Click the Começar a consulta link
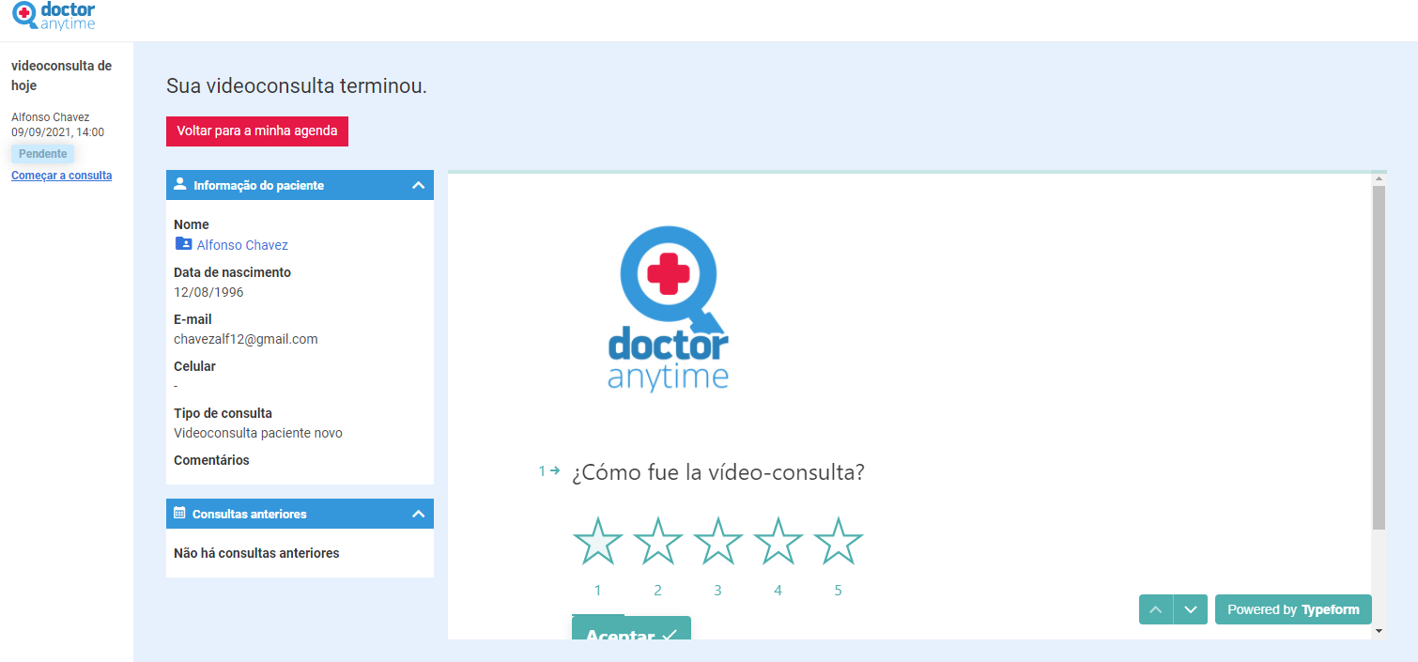The height and width of the screenshot is (662, 1418). click(61, 176)
